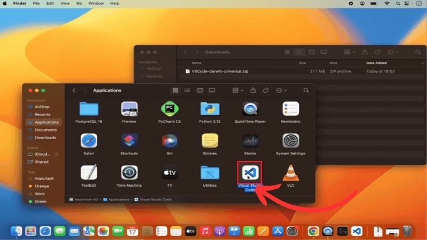Screen dimensions: 427x240
Task: Switch Downloads window to list view
Action: [x=299, y=52]
